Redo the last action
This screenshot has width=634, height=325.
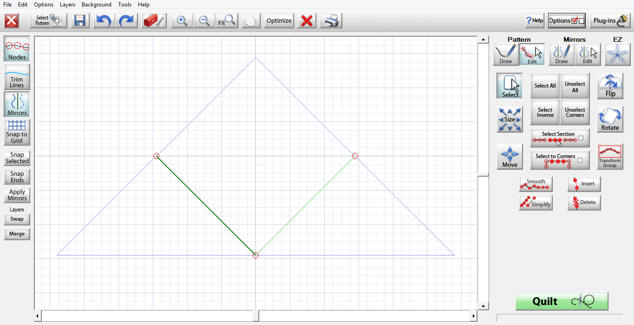pos(126,21)
